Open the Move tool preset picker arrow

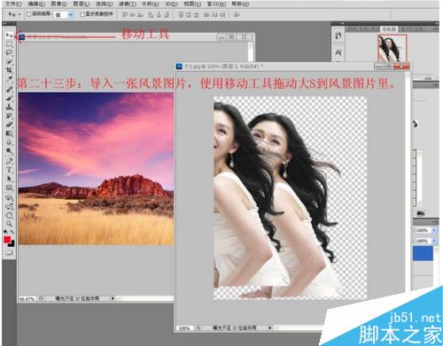tap(19, 14)
